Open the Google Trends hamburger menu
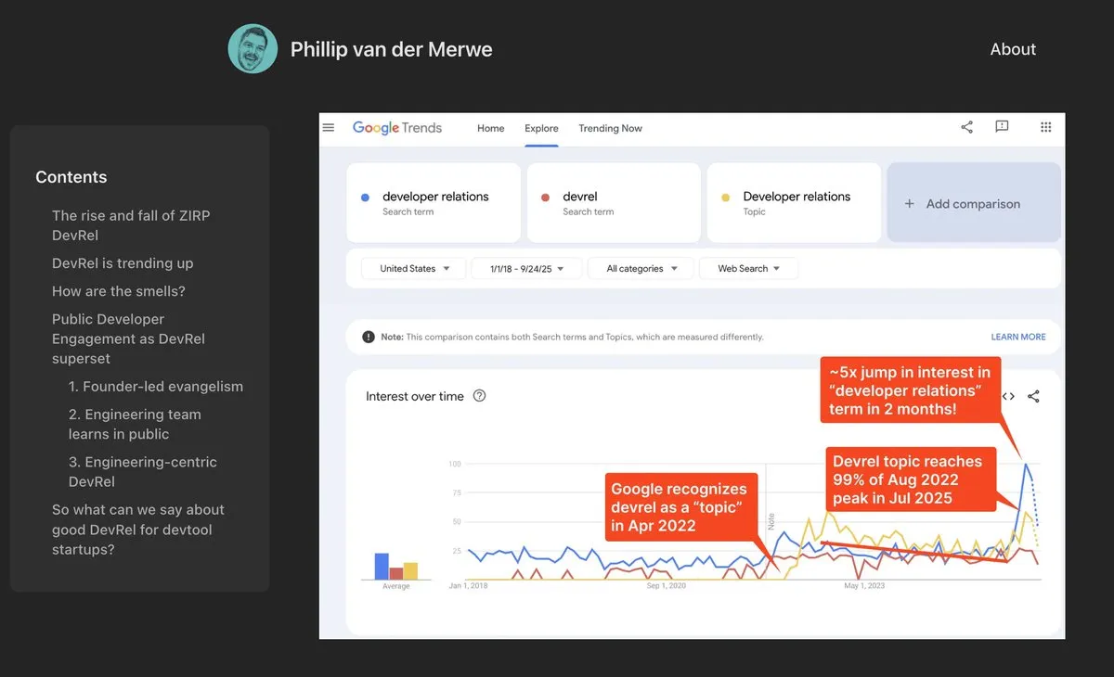The height and width of the screenshot is (677, 1114). pyautogui.click(x=329, y=128)
